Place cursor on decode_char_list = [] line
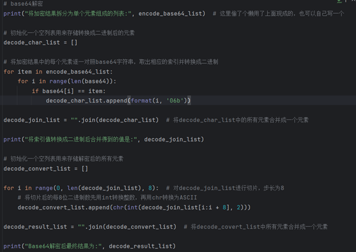 pyautogui.click(x=40, y=43)
